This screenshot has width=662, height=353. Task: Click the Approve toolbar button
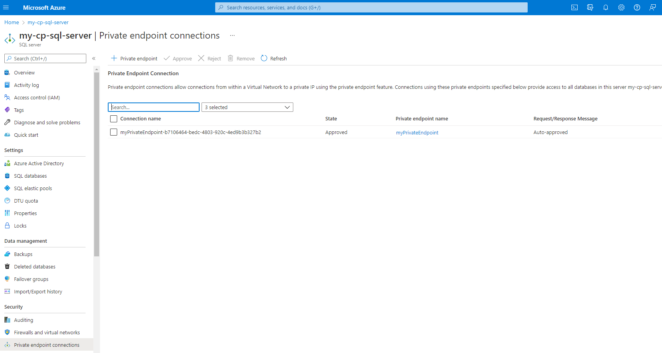(178, 58)
